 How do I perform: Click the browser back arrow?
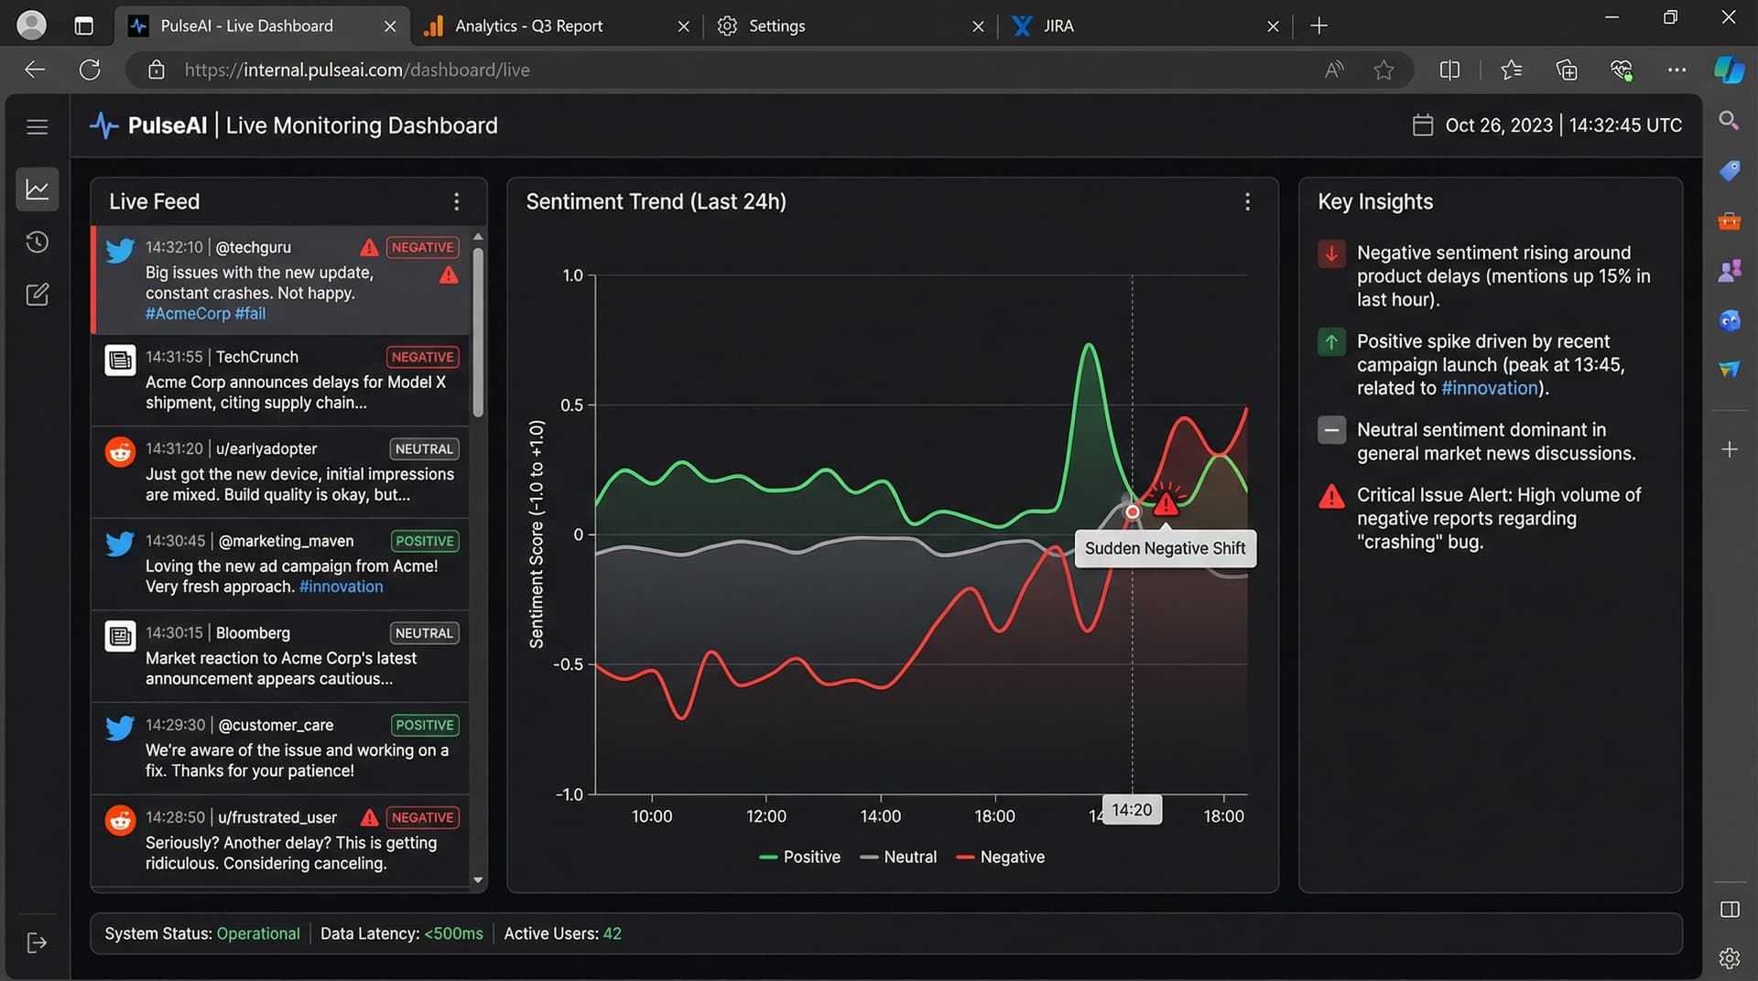[x=35, y=70]
